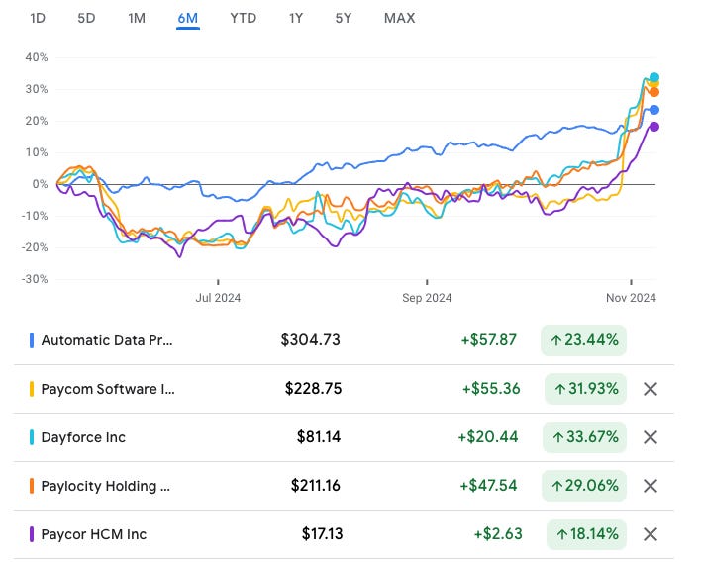Click the orange Paylocity endpoint dot on chart
This screenshot has width=701, height=571.
pyautogui.click(x=654, y=92)
